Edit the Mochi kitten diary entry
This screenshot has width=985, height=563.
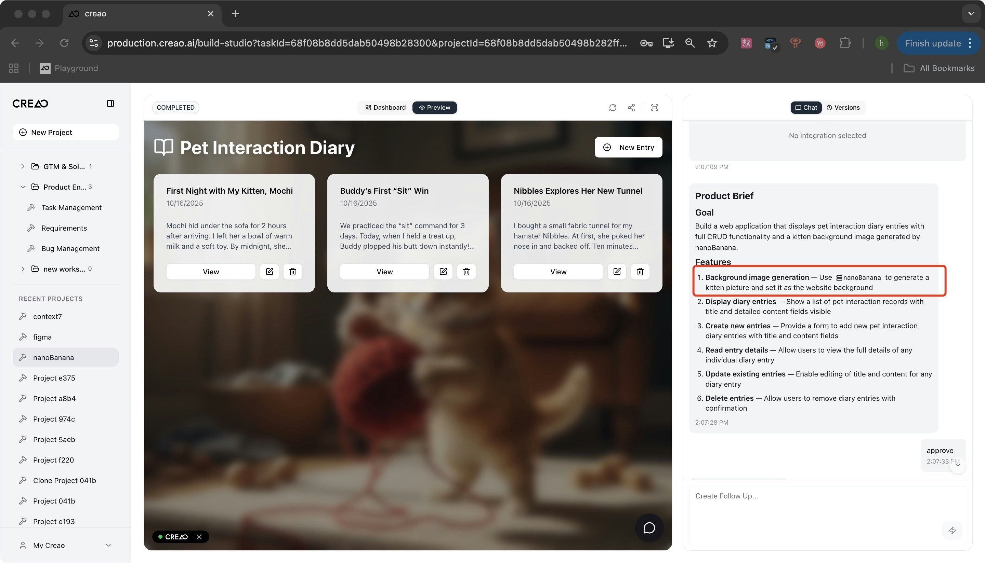click(x=270, y=272)
